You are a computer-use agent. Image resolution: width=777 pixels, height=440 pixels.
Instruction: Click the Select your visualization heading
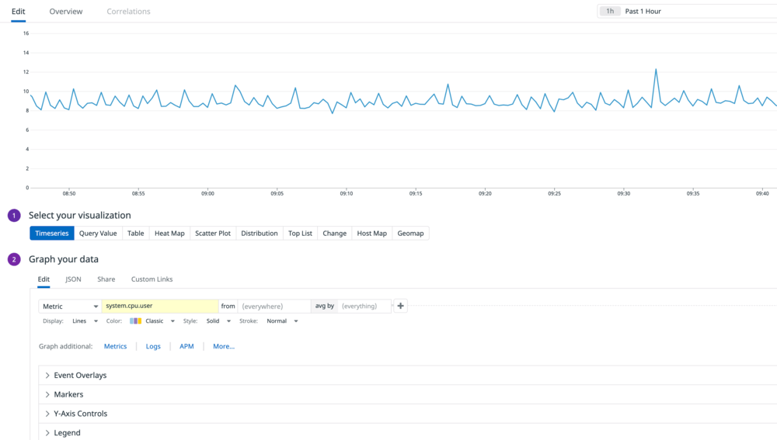[80, 215]
